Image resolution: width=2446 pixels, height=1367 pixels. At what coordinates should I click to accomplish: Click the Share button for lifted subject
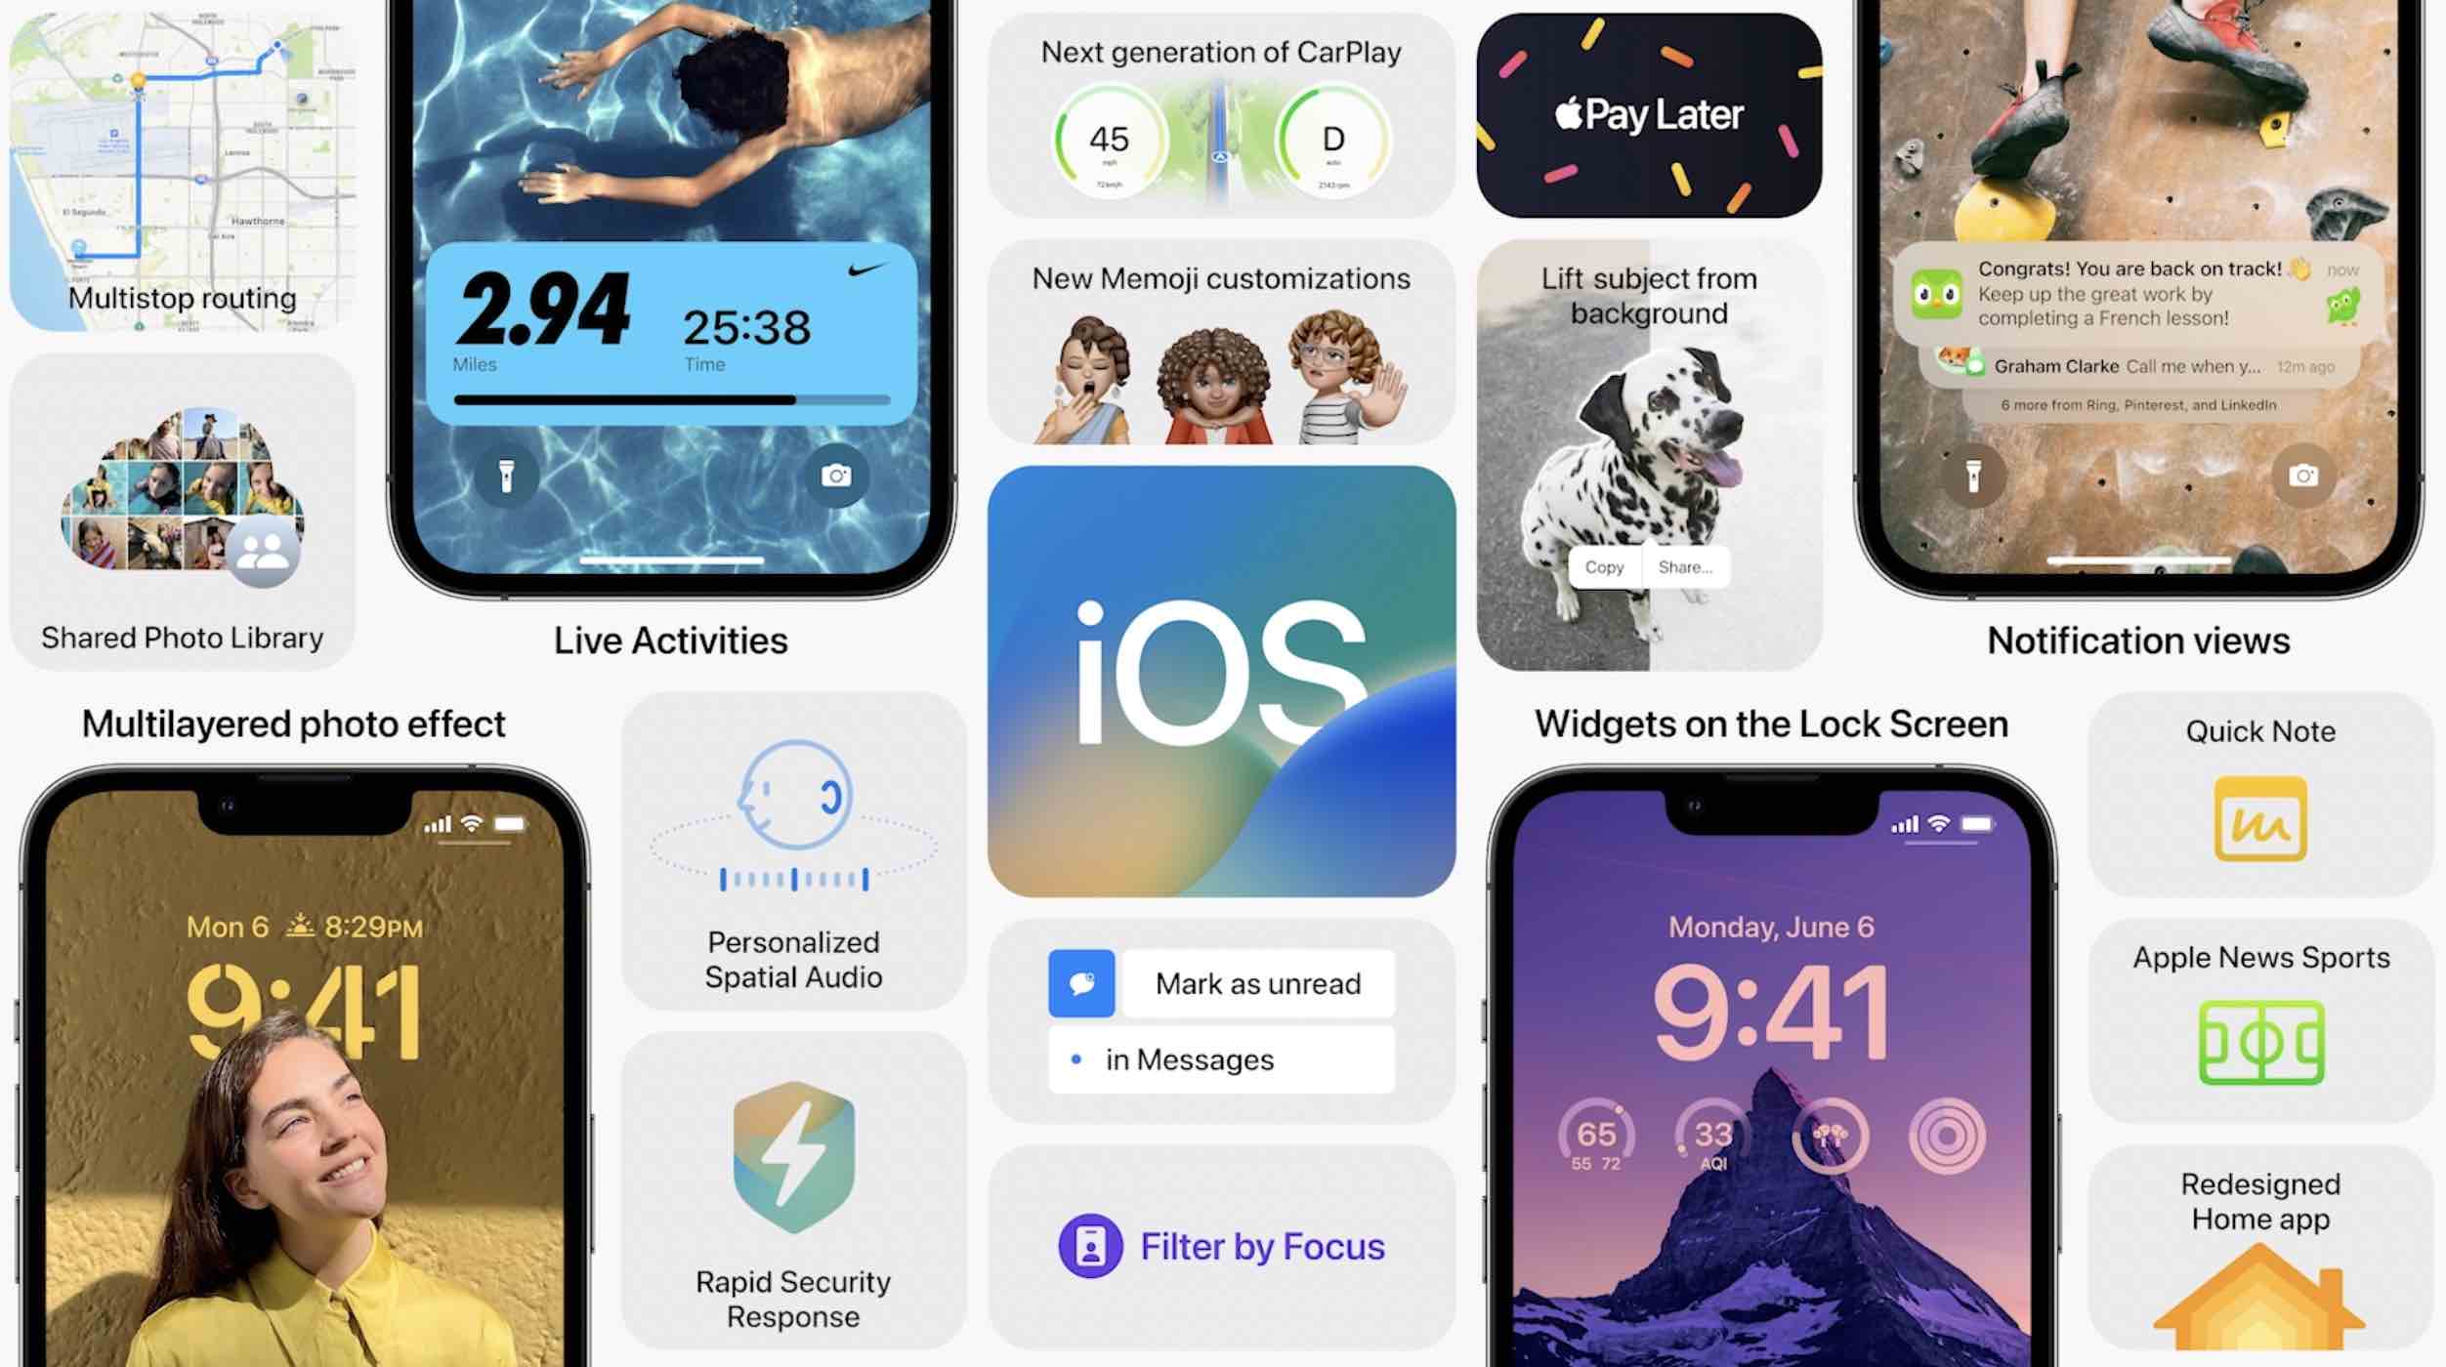click(x=1683, y=566)
